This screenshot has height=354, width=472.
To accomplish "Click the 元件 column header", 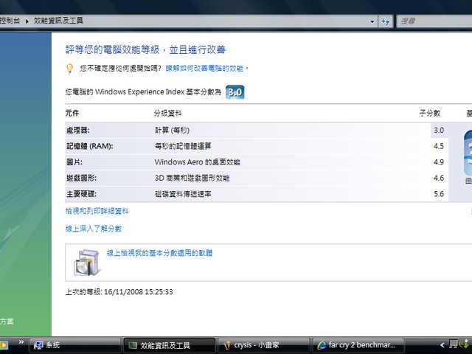I will pyautogui.click(x=72, y=114).
